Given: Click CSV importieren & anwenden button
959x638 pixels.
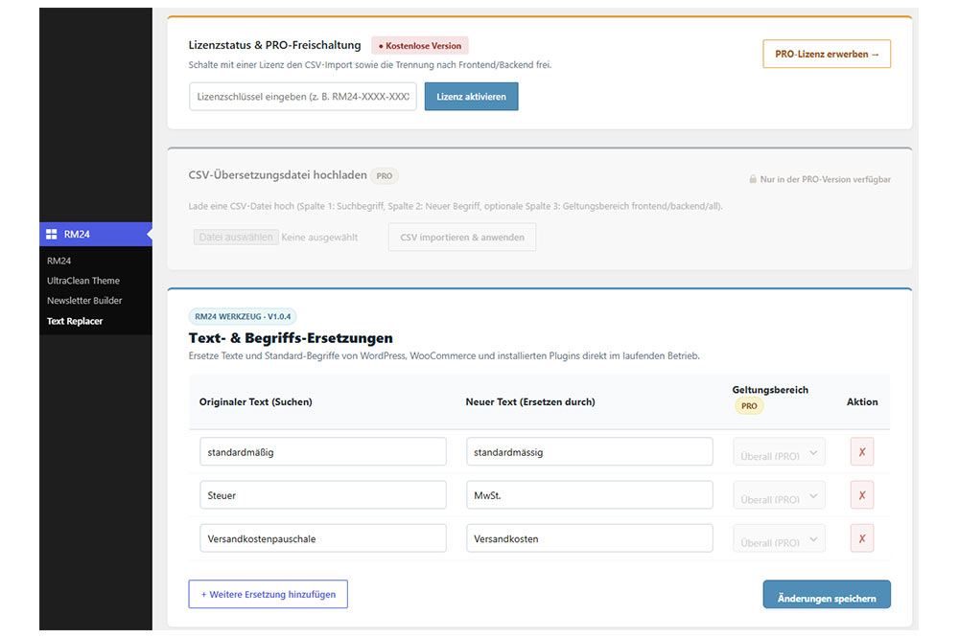Looking at the screenshot, I should 462,238.
